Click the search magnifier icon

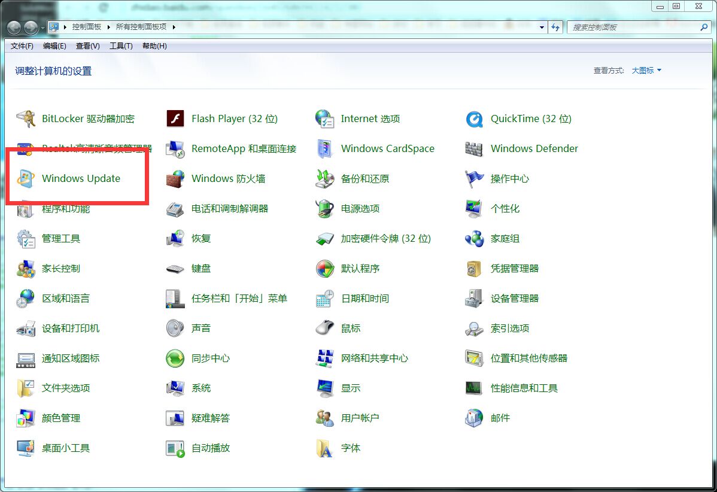(704, 28)
